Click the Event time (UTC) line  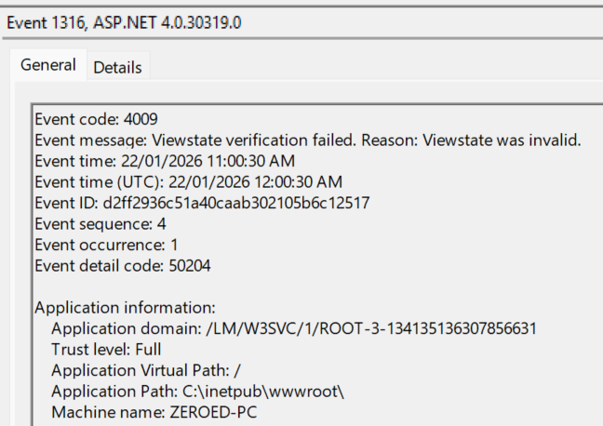[x=188, y=181]
